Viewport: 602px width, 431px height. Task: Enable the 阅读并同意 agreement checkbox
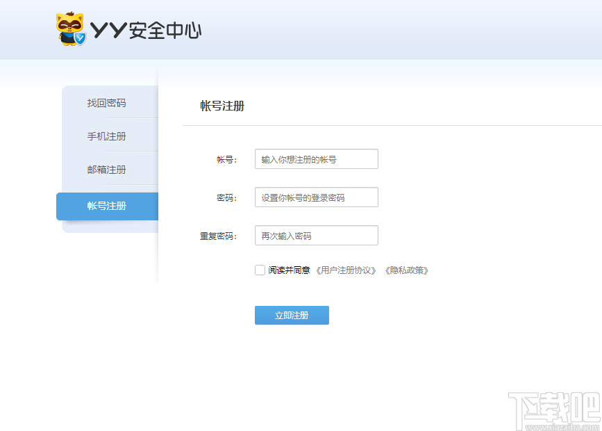click(x=260, y=270)
